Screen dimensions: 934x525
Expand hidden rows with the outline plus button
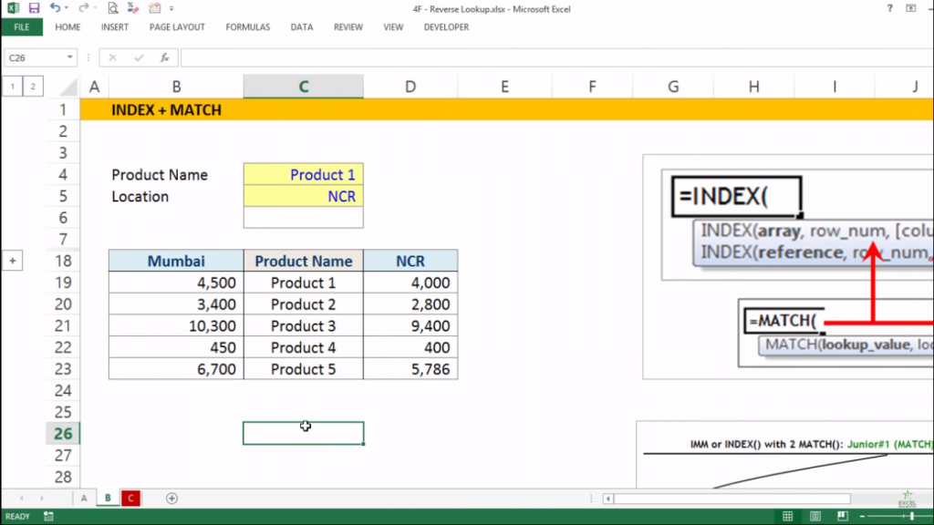coord(13,261)
